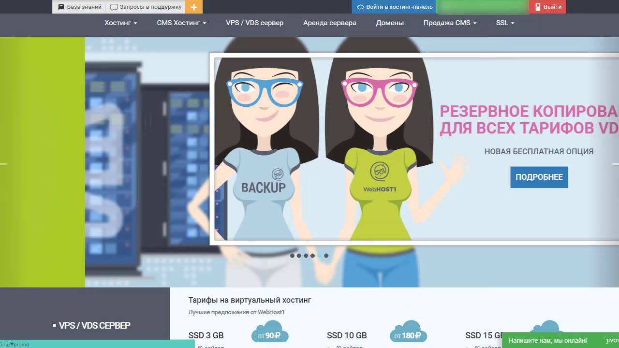Click 'НОВАЯ БЕСПЛАТНАЯ ОПЦИЯ' banner text
Screen dimensions: 619x348
(x=539, y=151)
